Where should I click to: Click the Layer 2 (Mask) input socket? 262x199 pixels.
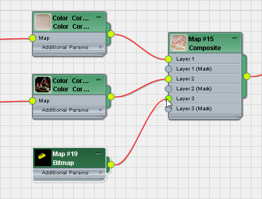pos(168,89)
